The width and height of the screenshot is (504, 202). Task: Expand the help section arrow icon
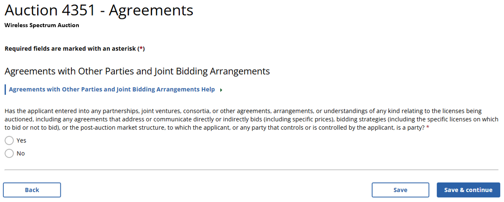point(221,90)
